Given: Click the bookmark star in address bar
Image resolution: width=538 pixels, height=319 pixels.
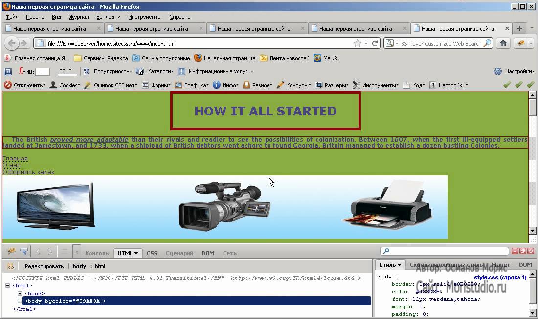Looking at the screenshot, I should point(358,43).
